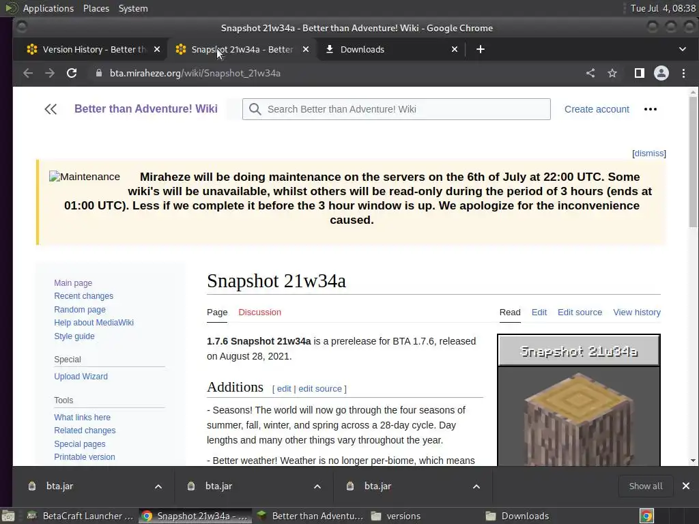Open Style guide link

tap(74, 336)
